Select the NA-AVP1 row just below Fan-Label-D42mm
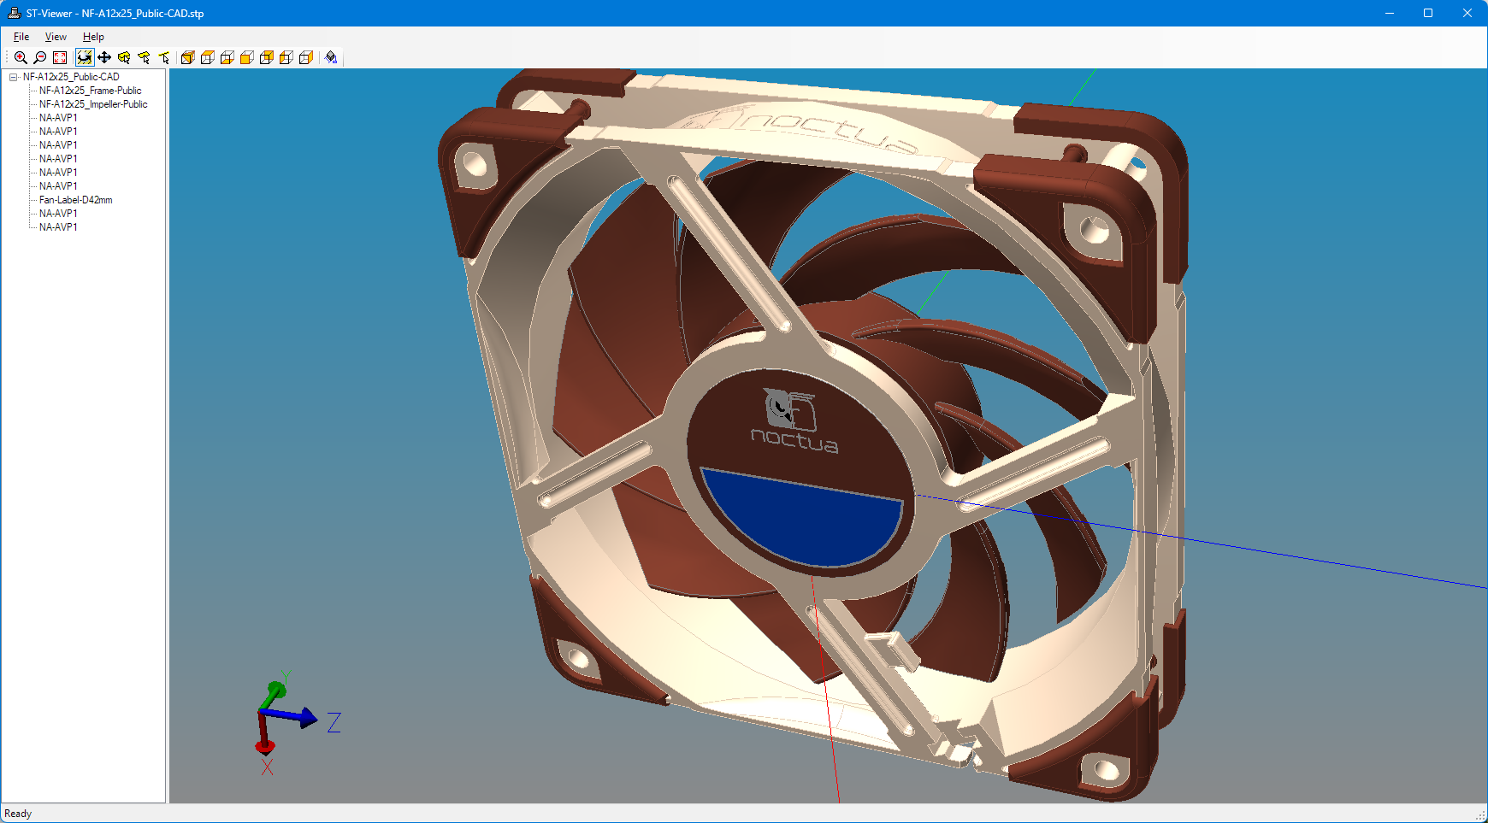Screen dimensions: 1488x823 [58, 214]
